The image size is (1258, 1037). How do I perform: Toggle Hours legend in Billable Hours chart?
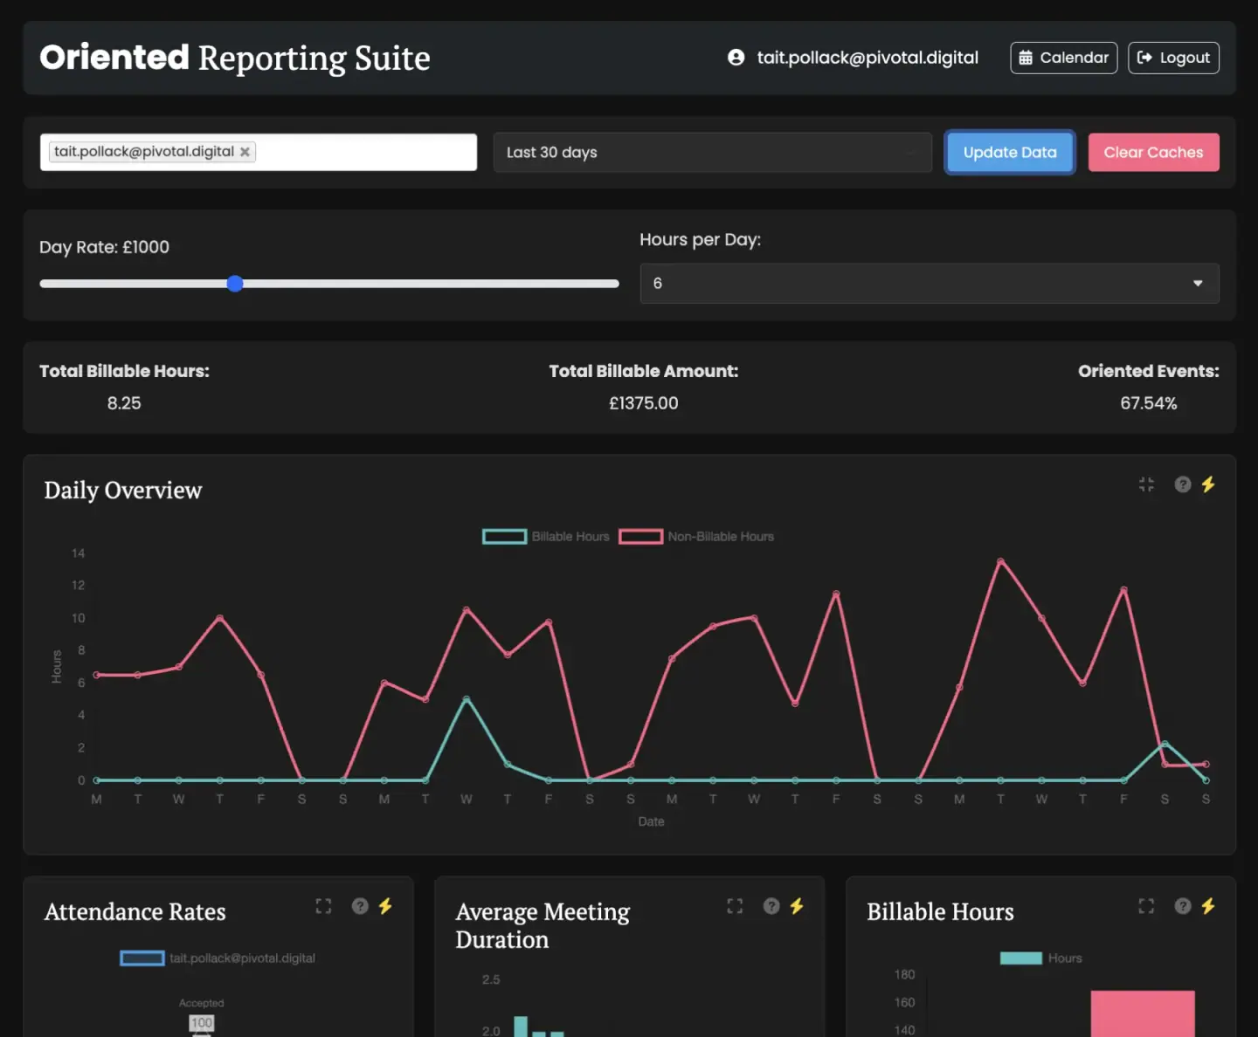coord(1041,958)
